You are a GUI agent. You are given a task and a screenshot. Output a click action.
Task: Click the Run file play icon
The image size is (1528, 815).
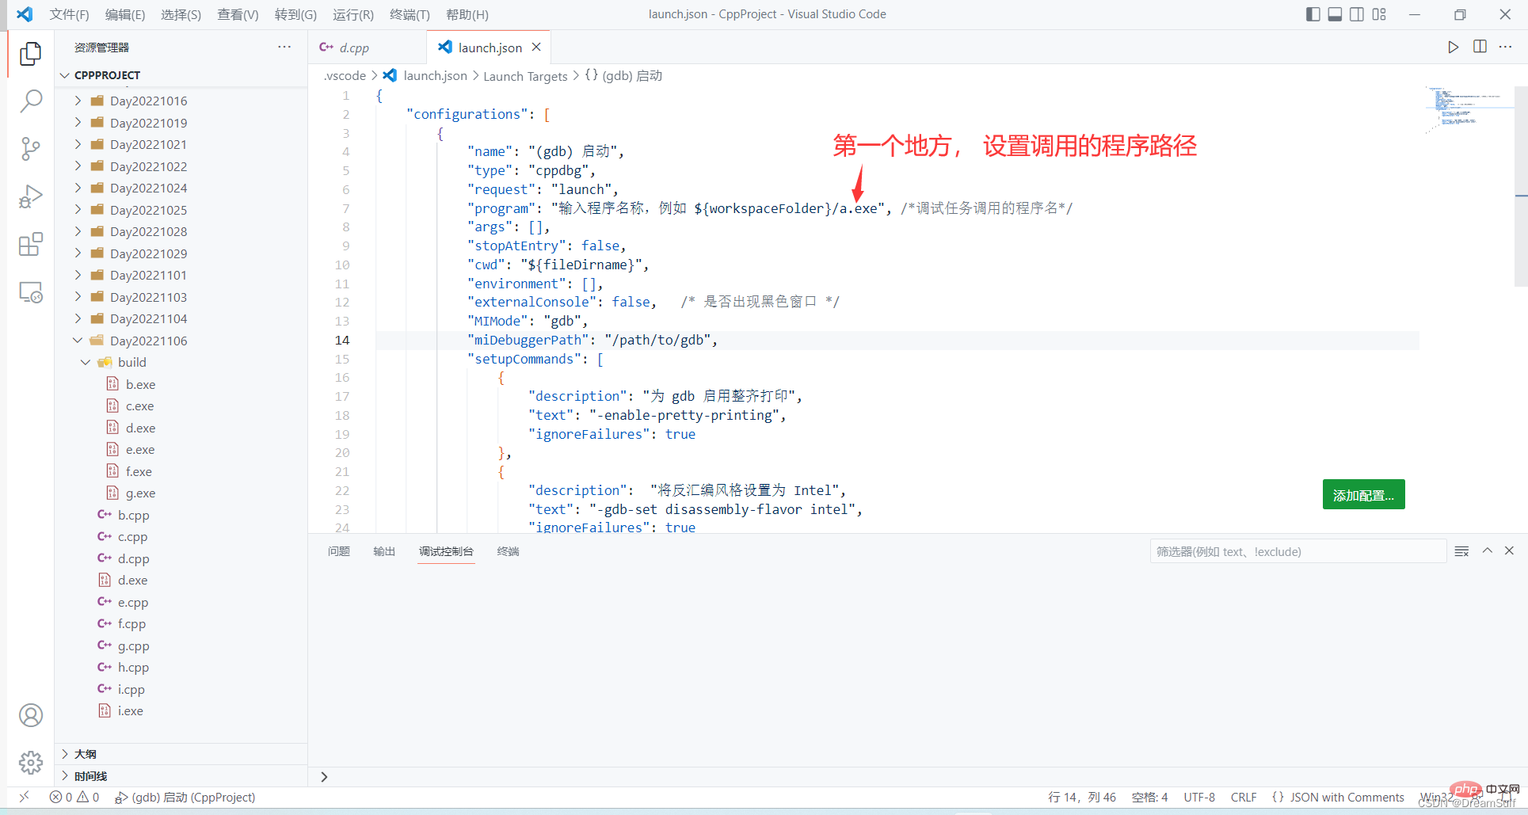coord(1453,47)
